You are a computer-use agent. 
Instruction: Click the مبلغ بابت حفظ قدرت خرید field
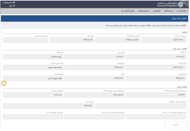click(33, 117)
